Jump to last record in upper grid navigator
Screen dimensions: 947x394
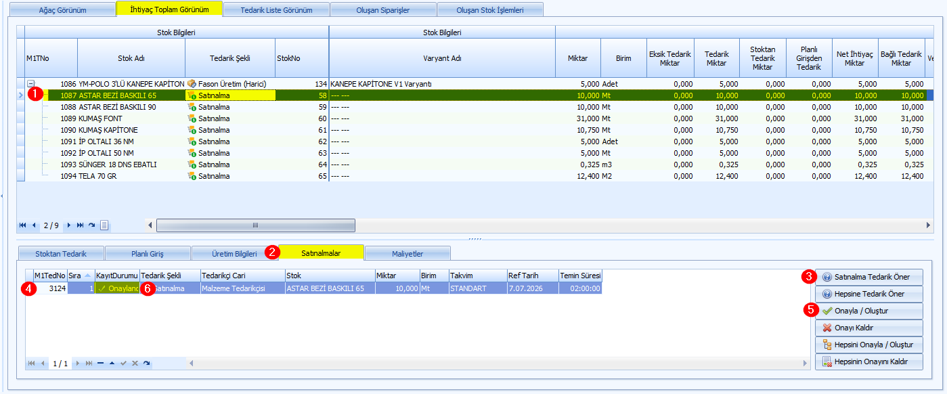[80, 225]
